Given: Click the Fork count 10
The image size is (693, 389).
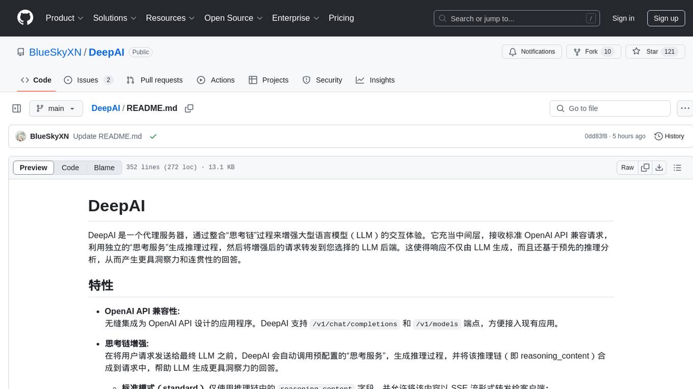Looking at the screenshot, I should click(x=607, y=52).
